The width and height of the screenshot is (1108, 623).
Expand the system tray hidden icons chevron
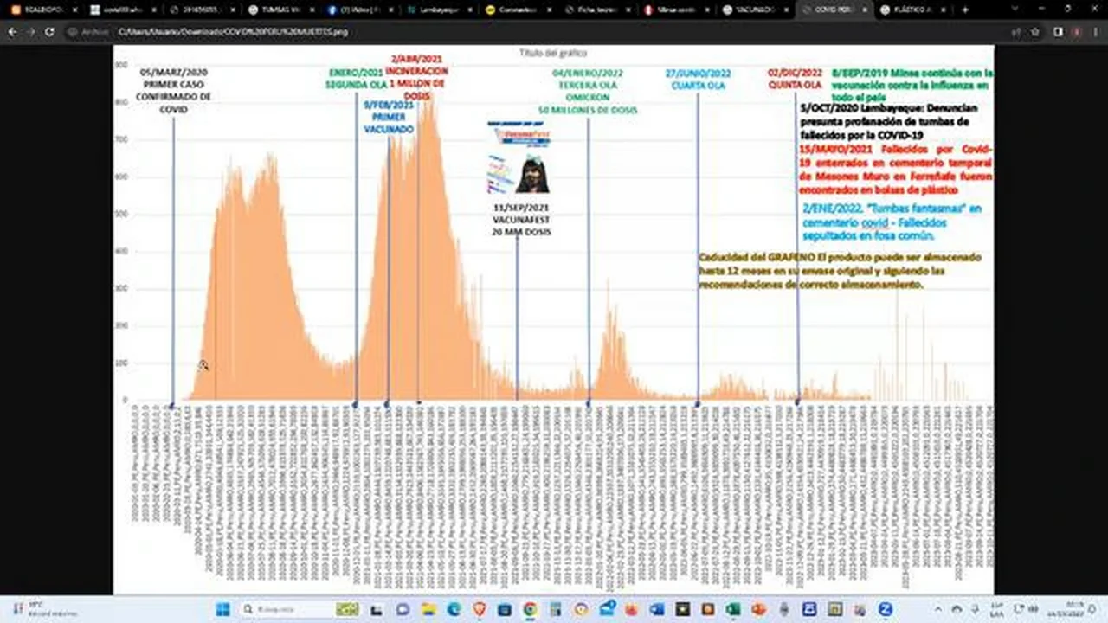[x=938, y=609]
